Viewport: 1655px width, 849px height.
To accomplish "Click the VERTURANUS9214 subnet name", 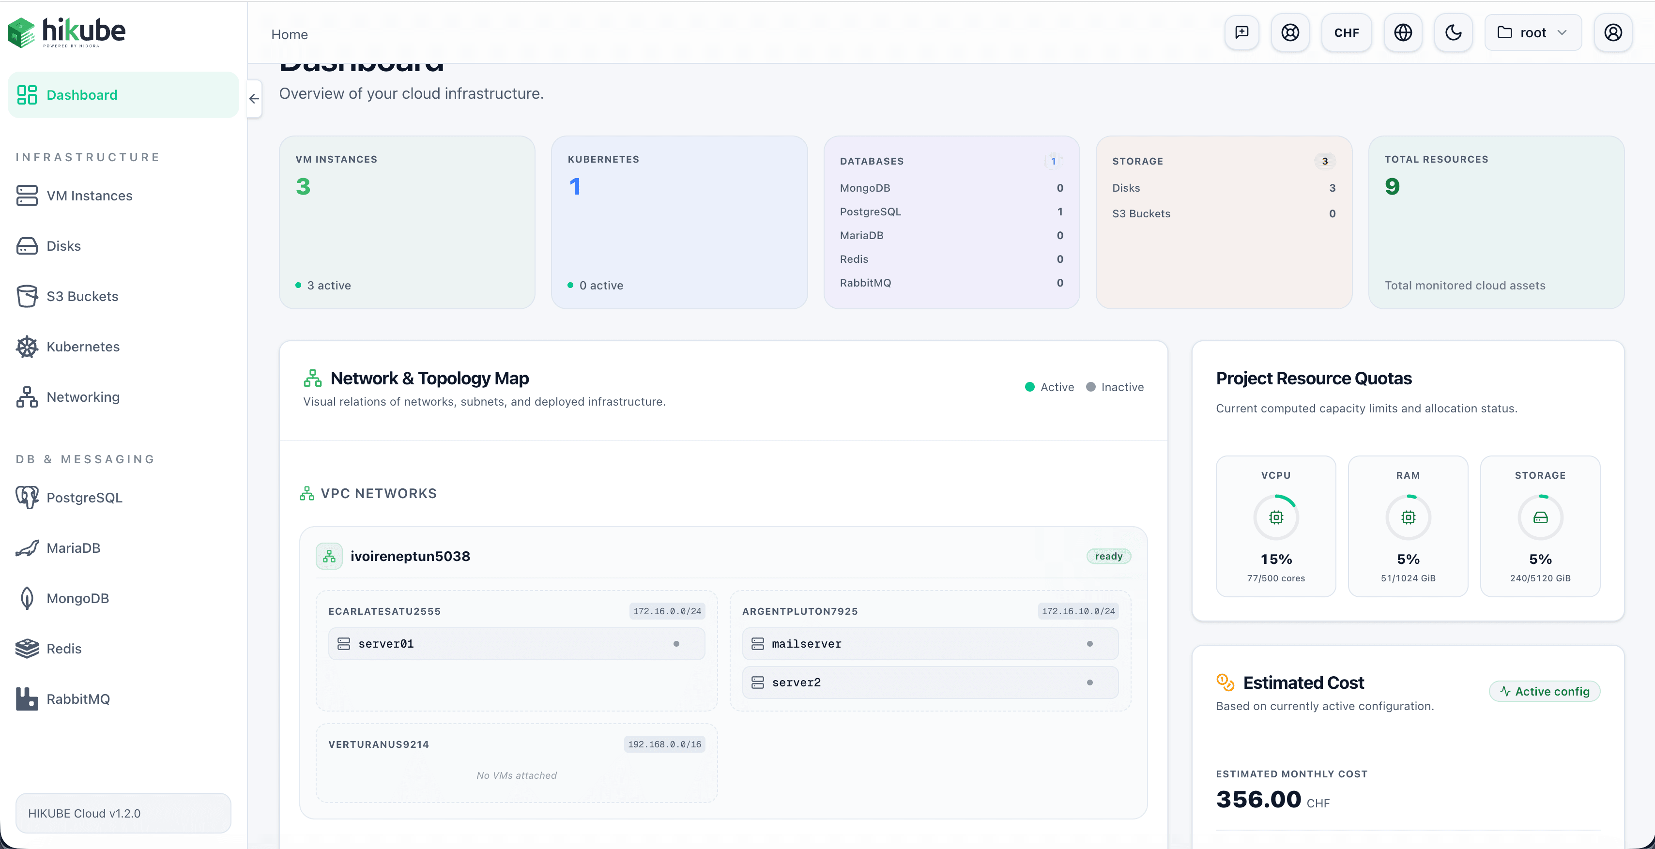I will coord(379,744).
